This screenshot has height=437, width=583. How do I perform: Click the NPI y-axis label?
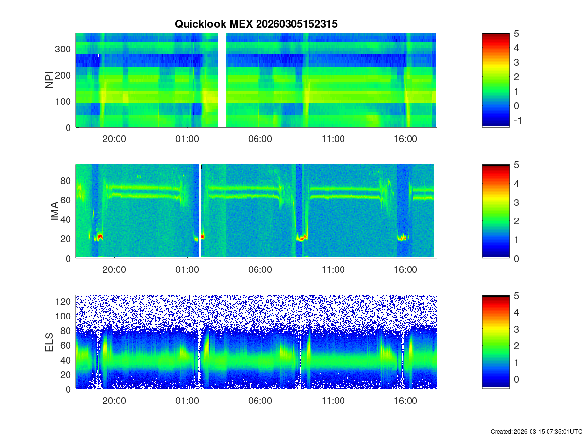[x=49, y=81]
